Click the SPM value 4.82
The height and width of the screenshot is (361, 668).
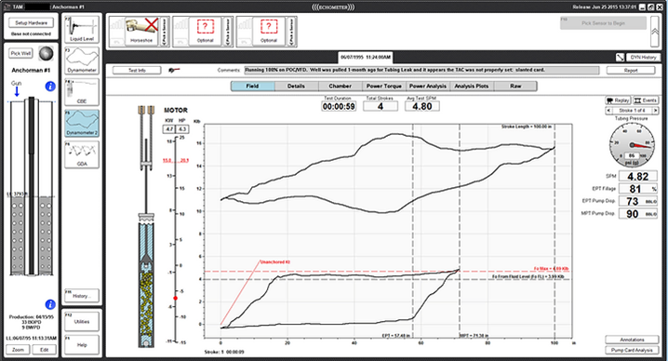click(x=637, y=177)
